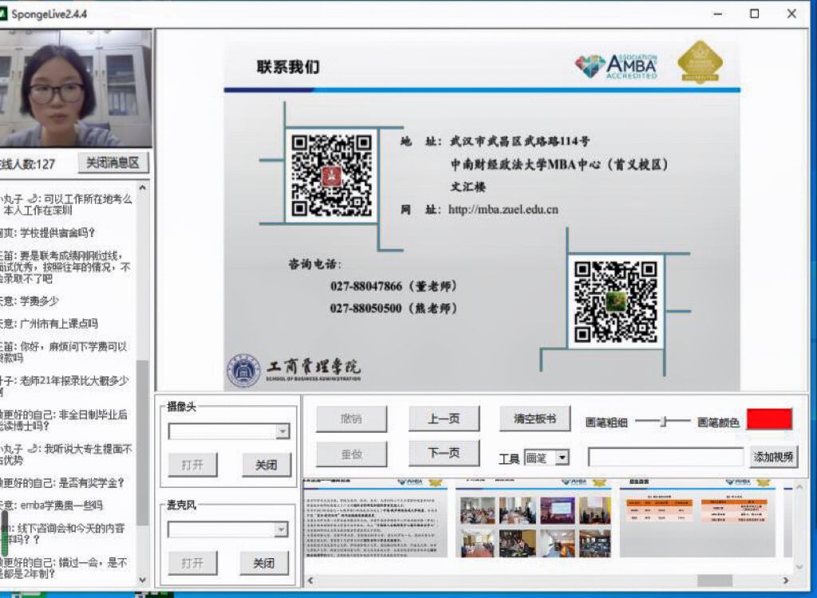Click the chat panel vertical scrollbar thumb

tap(142, 442)
